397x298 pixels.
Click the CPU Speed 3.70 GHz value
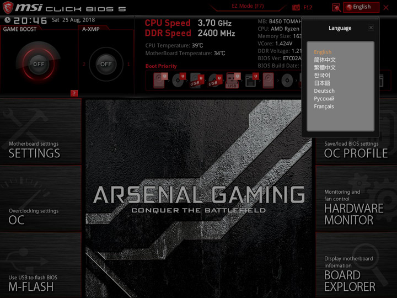(x=214, y=23)
